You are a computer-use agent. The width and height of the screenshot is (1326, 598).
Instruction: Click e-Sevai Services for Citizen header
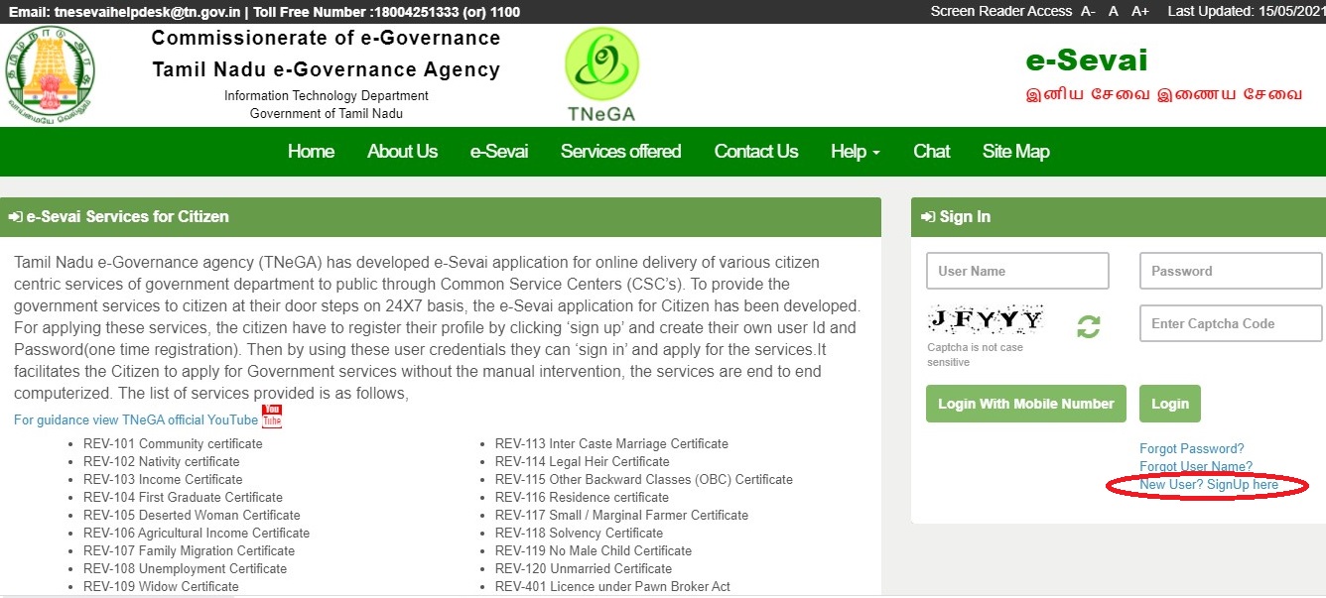[x=441, y=217]
